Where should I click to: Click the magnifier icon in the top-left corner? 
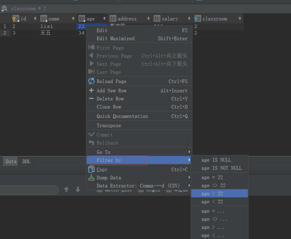[4, 8]
